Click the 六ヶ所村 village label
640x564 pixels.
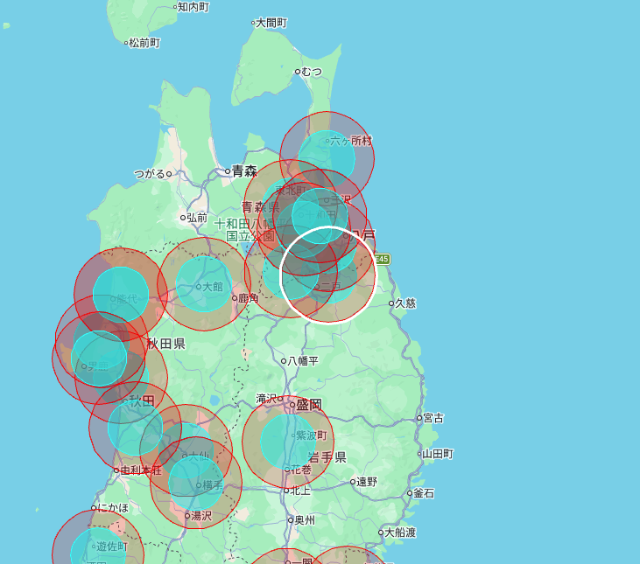[x=351, y=141]
